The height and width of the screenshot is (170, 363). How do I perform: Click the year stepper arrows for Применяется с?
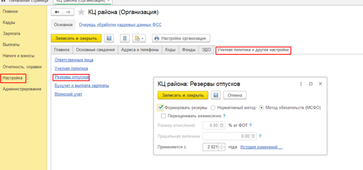222,147
